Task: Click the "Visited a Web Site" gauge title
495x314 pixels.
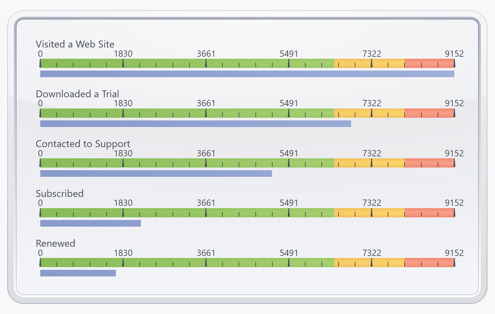Action: coord(75,44)
